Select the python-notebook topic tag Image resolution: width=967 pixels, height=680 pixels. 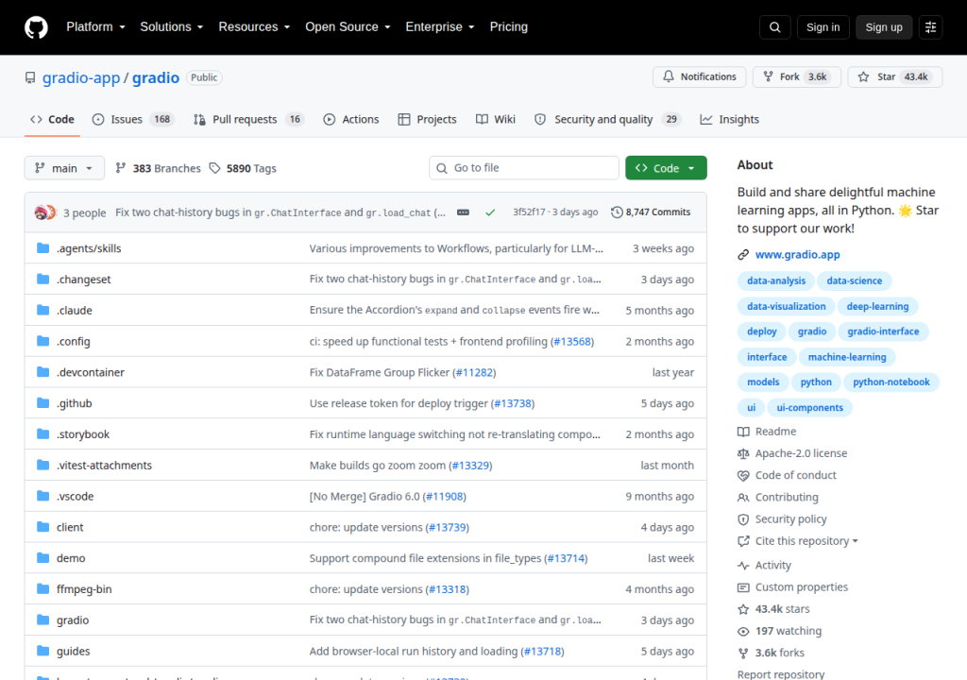pos(891,382)
